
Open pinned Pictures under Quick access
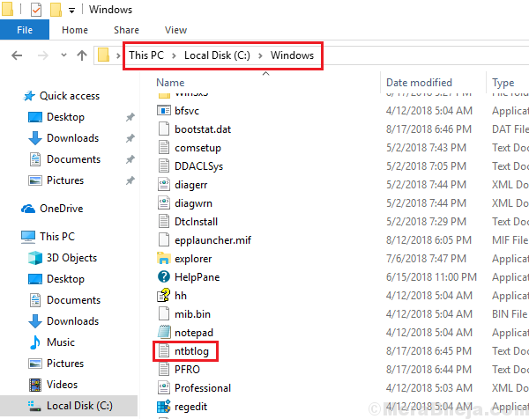pos(65,180)
